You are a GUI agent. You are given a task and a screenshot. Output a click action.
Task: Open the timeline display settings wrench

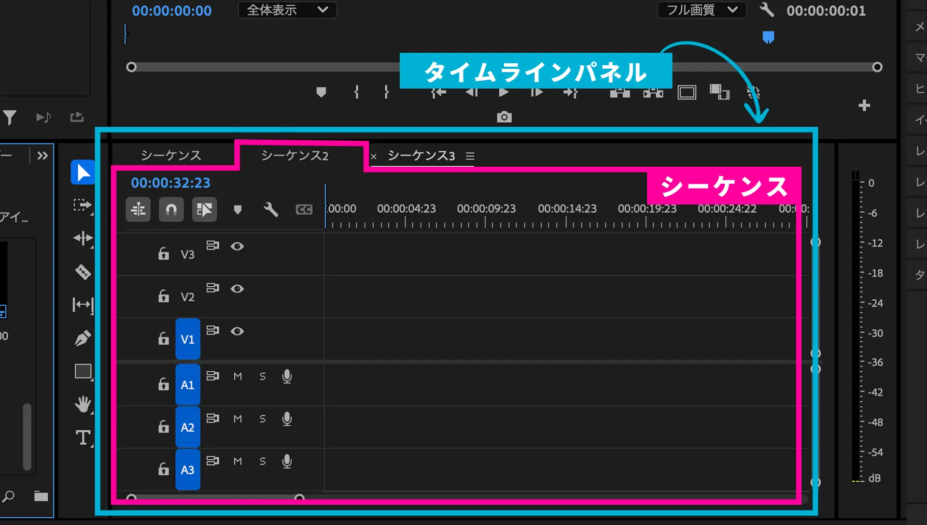pyautogui.click(x=271, y=210)
